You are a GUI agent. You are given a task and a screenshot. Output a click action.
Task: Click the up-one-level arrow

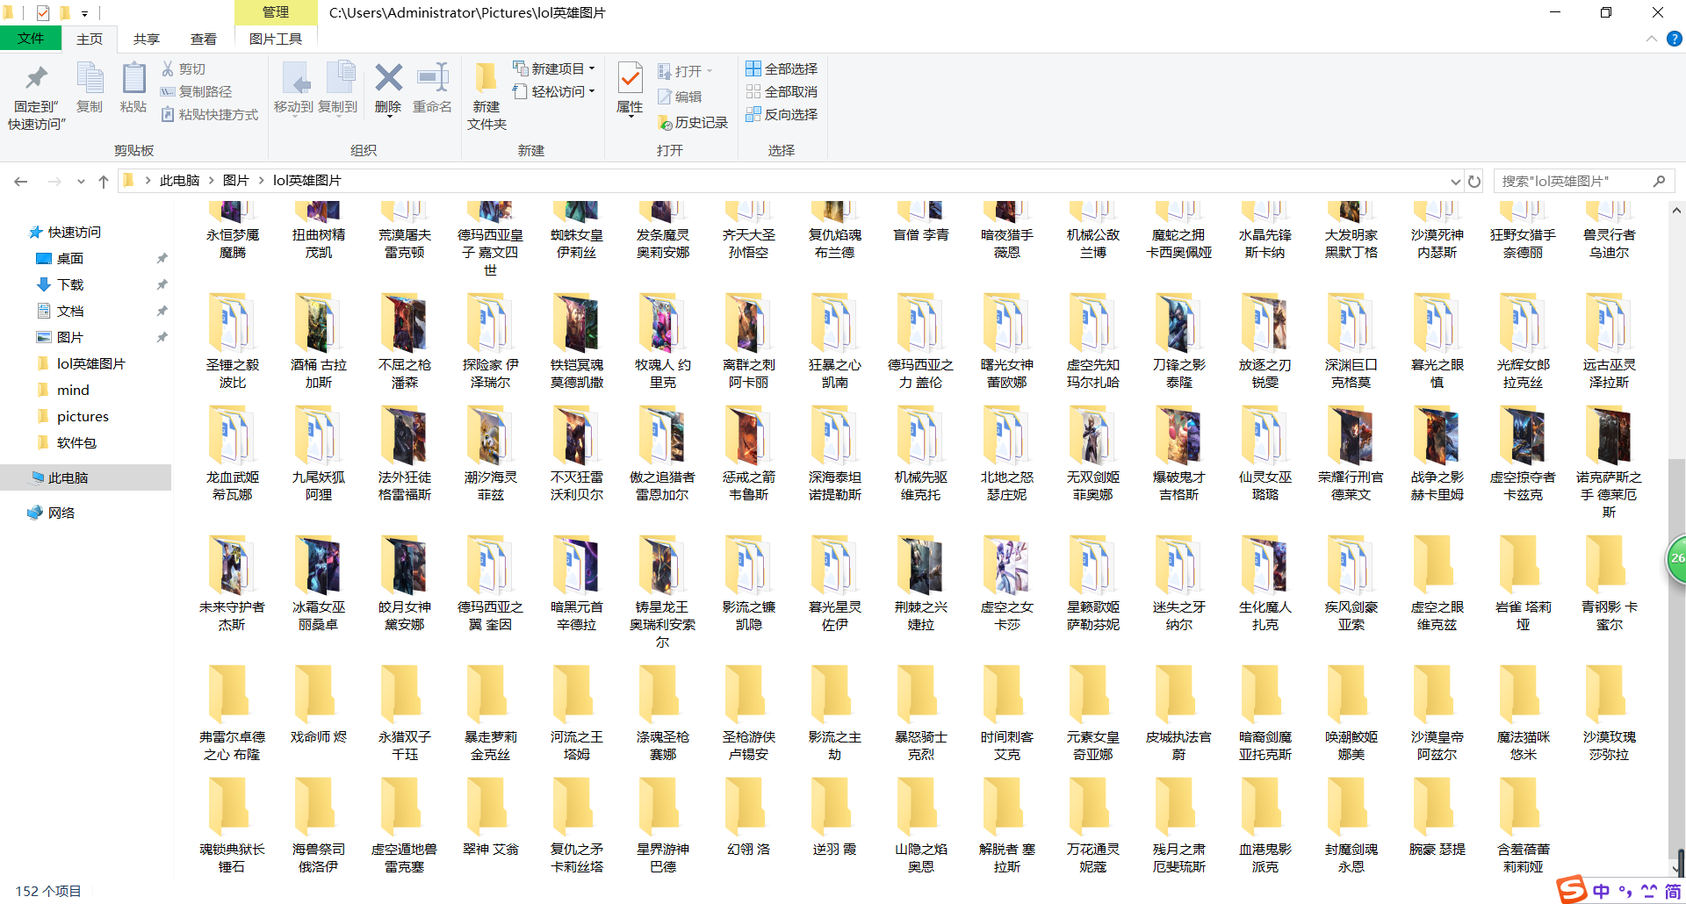[x=104, y=181]
